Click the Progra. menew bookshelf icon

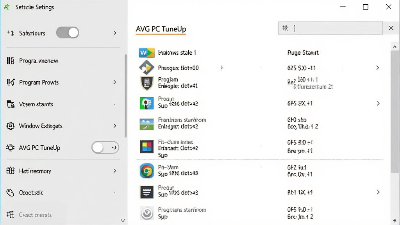point(11,61)
